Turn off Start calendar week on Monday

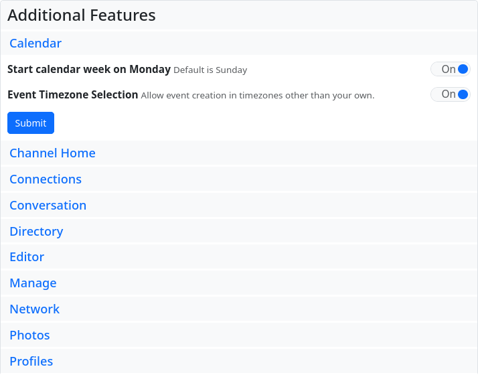[x=450, y=69]
